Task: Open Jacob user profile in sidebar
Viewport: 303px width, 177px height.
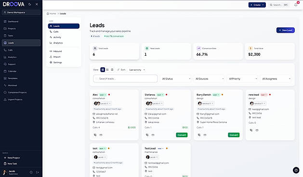Action: coord(13,172)
